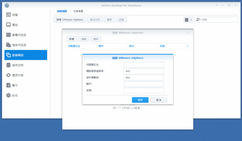Open the 設定 settings gear item
Viewport: 242px width, 141px height.
26,95
